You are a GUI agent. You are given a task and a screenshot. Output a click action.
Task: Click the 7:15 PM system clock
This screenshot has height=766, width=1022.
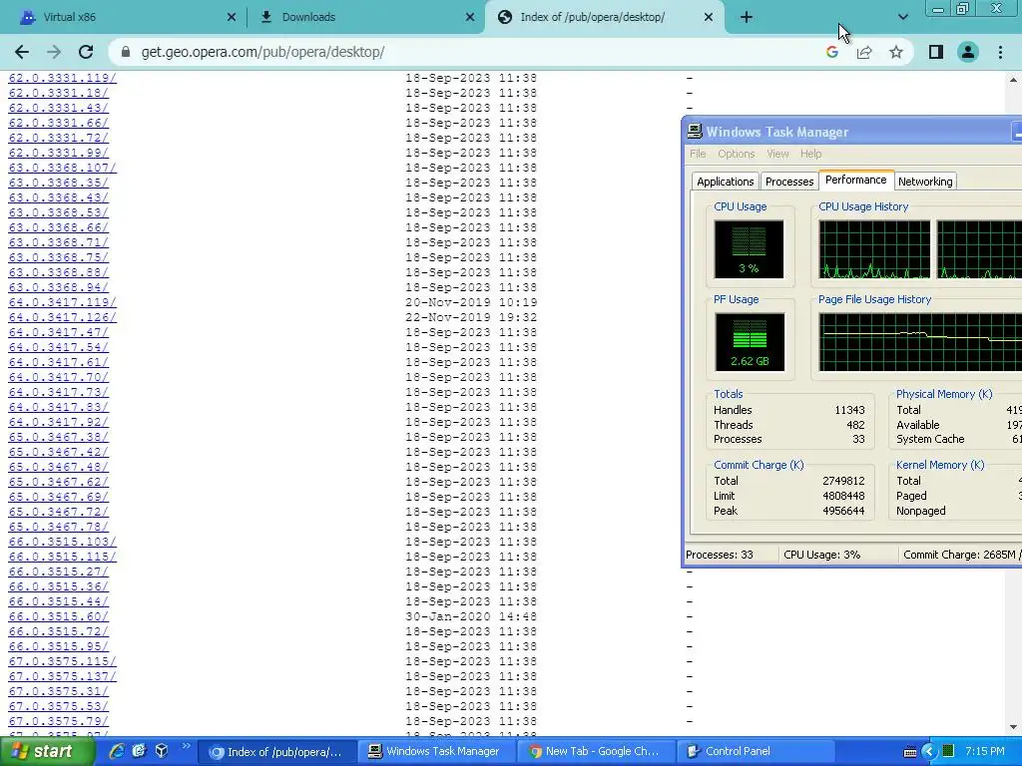point(984,752)
